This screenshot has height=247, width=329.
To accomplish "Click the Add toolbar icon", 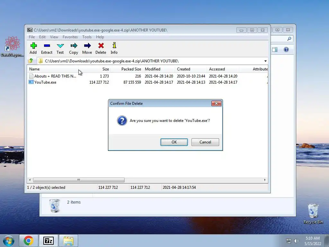I will (33, 46).
